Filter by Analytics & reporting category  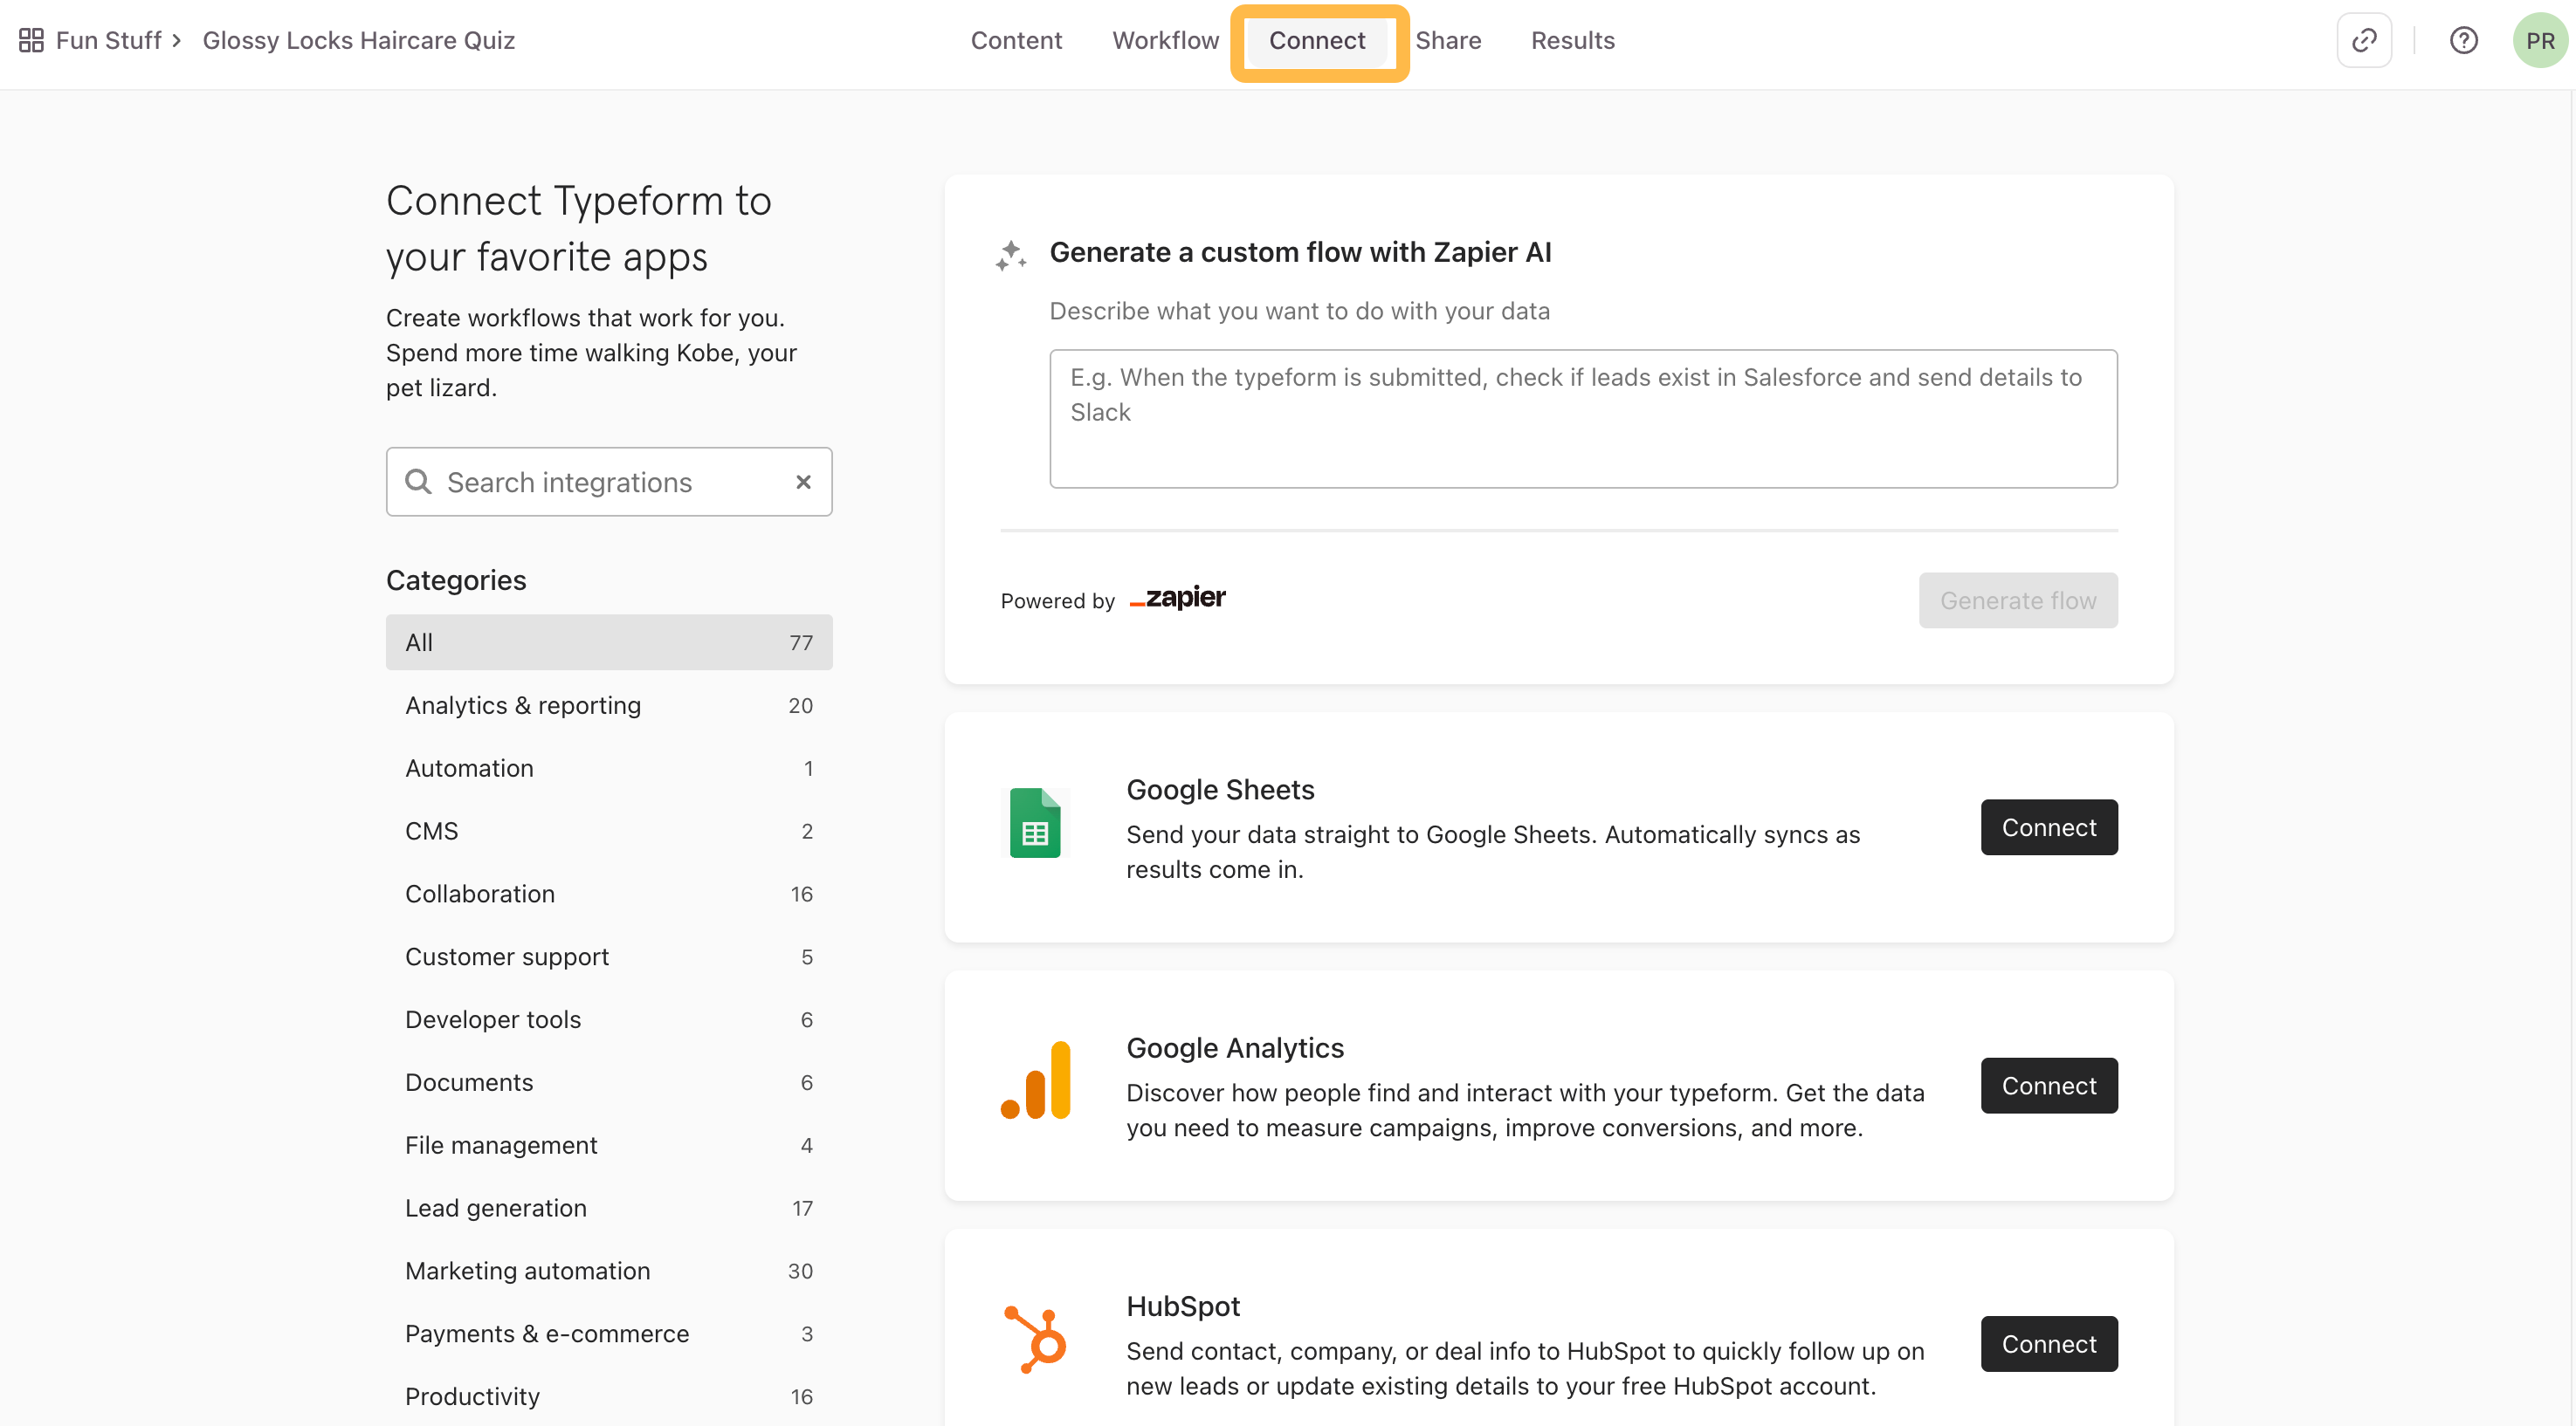click(609, 705)
